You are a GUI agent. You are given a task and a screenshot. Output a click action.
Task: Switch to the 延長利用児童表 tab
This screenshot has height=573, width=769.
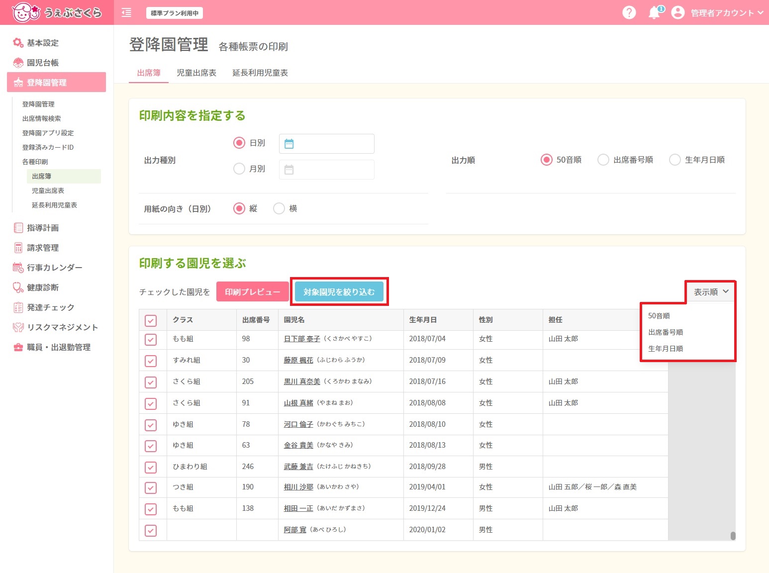(x=260, y=73)
